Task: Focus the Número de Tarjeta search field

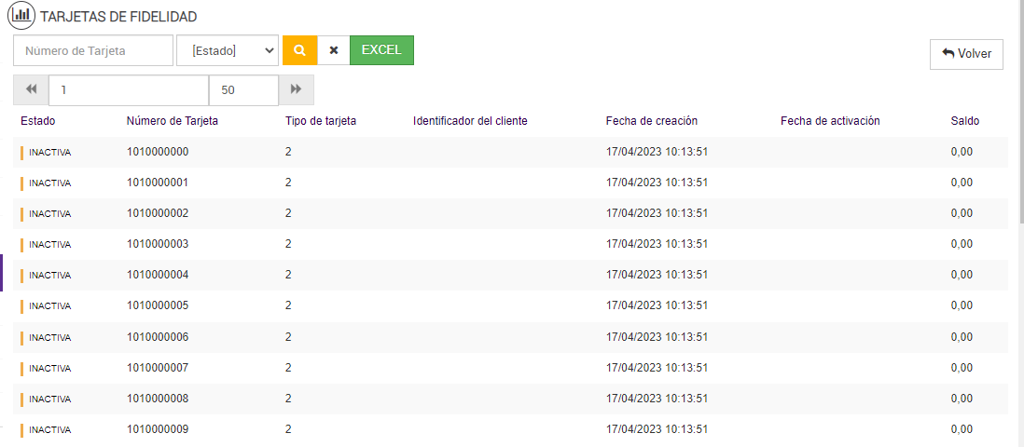Action: 93,50
